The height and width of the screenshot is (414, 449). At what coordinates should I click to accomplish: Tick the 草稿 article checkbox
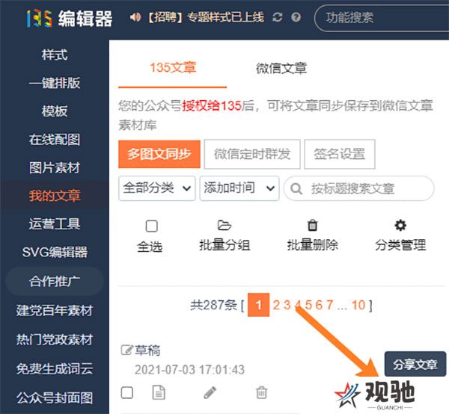[127, 392]
